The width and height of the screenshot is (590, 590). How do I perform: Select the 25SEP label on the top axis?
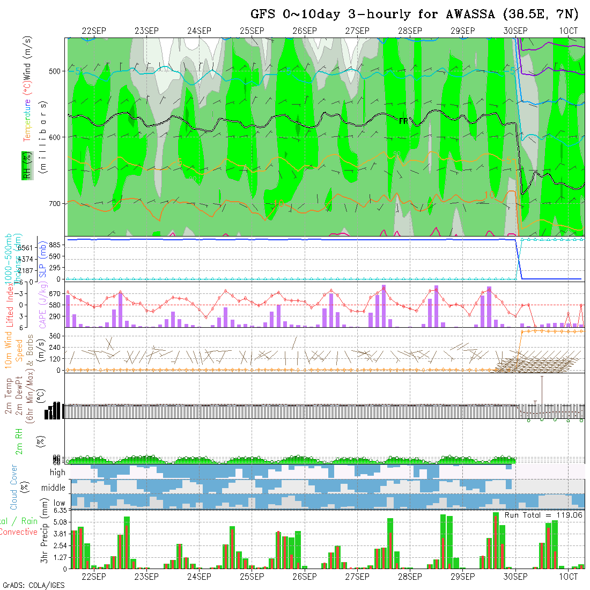[252, 31]
